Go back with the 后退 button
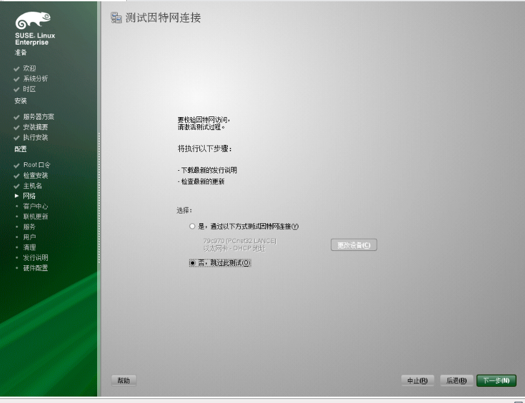 [456, 380]
